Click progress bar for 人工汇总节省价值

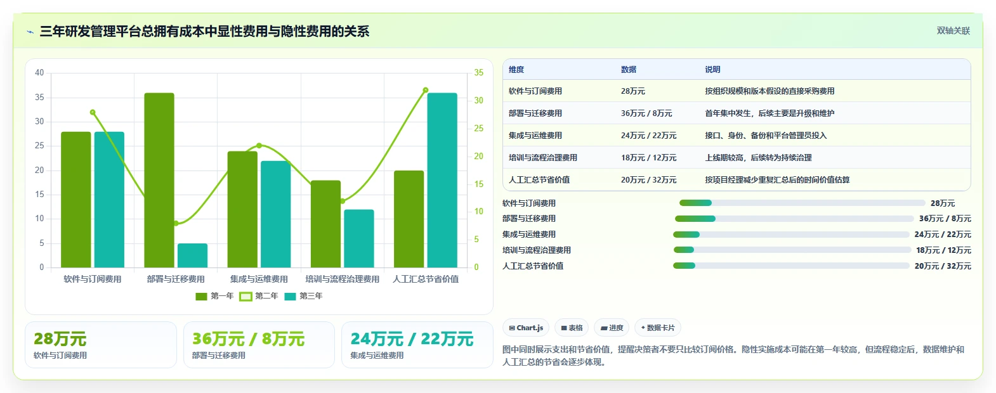tap(791, 266)
